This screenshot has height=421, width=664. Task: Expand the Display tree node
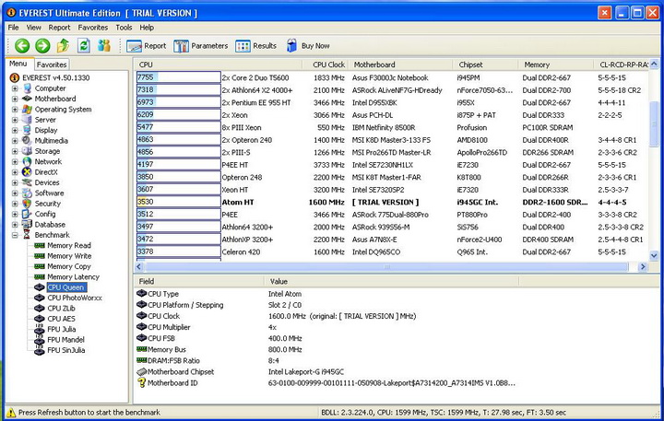(15, 130)
